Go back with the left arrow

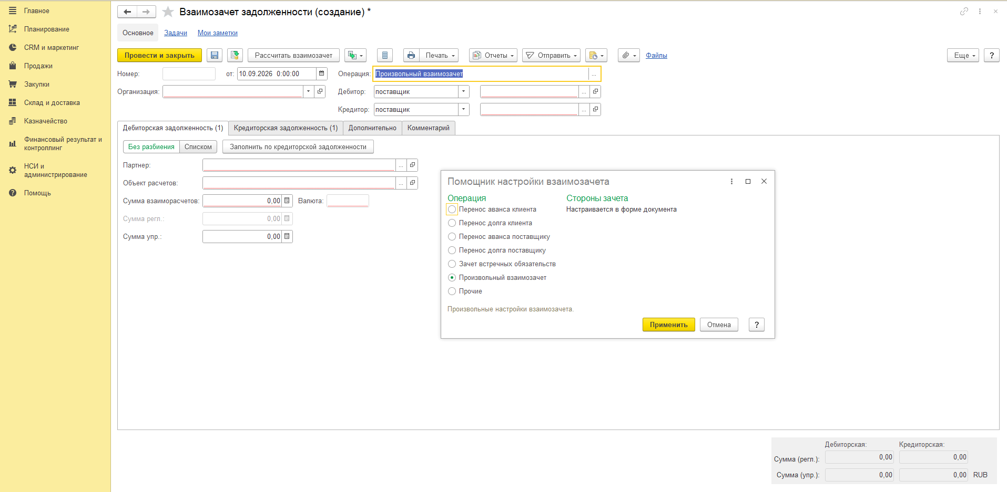(x=127, y=12)
